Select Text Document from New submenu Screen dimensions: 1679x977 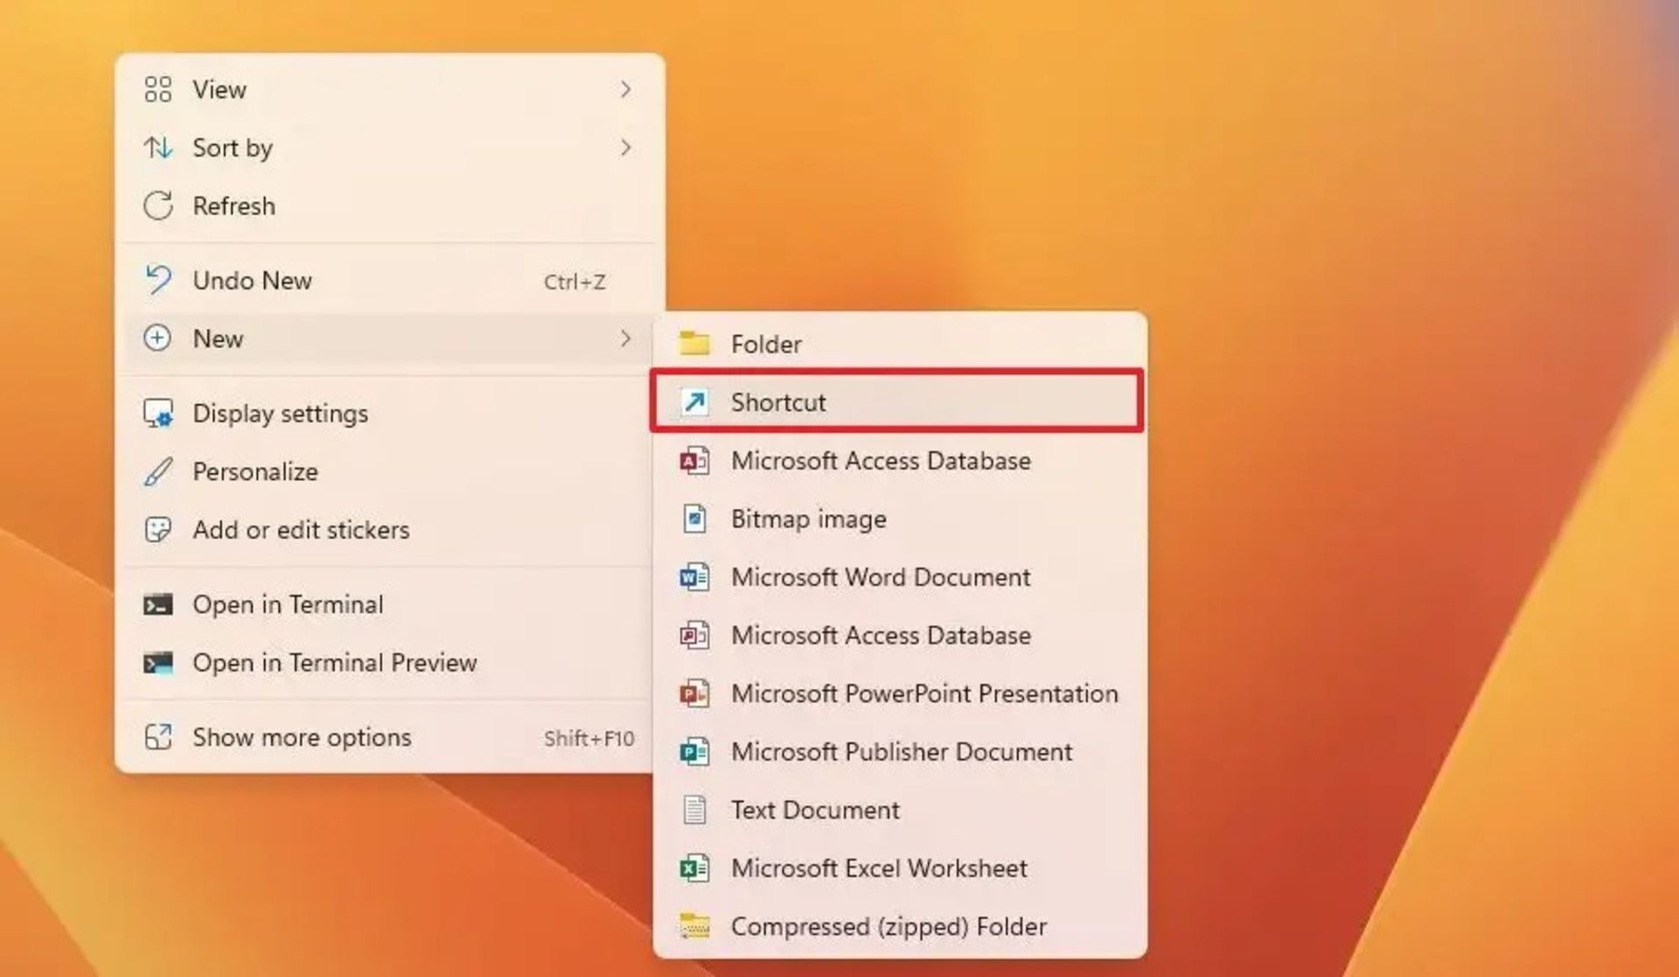814,810
